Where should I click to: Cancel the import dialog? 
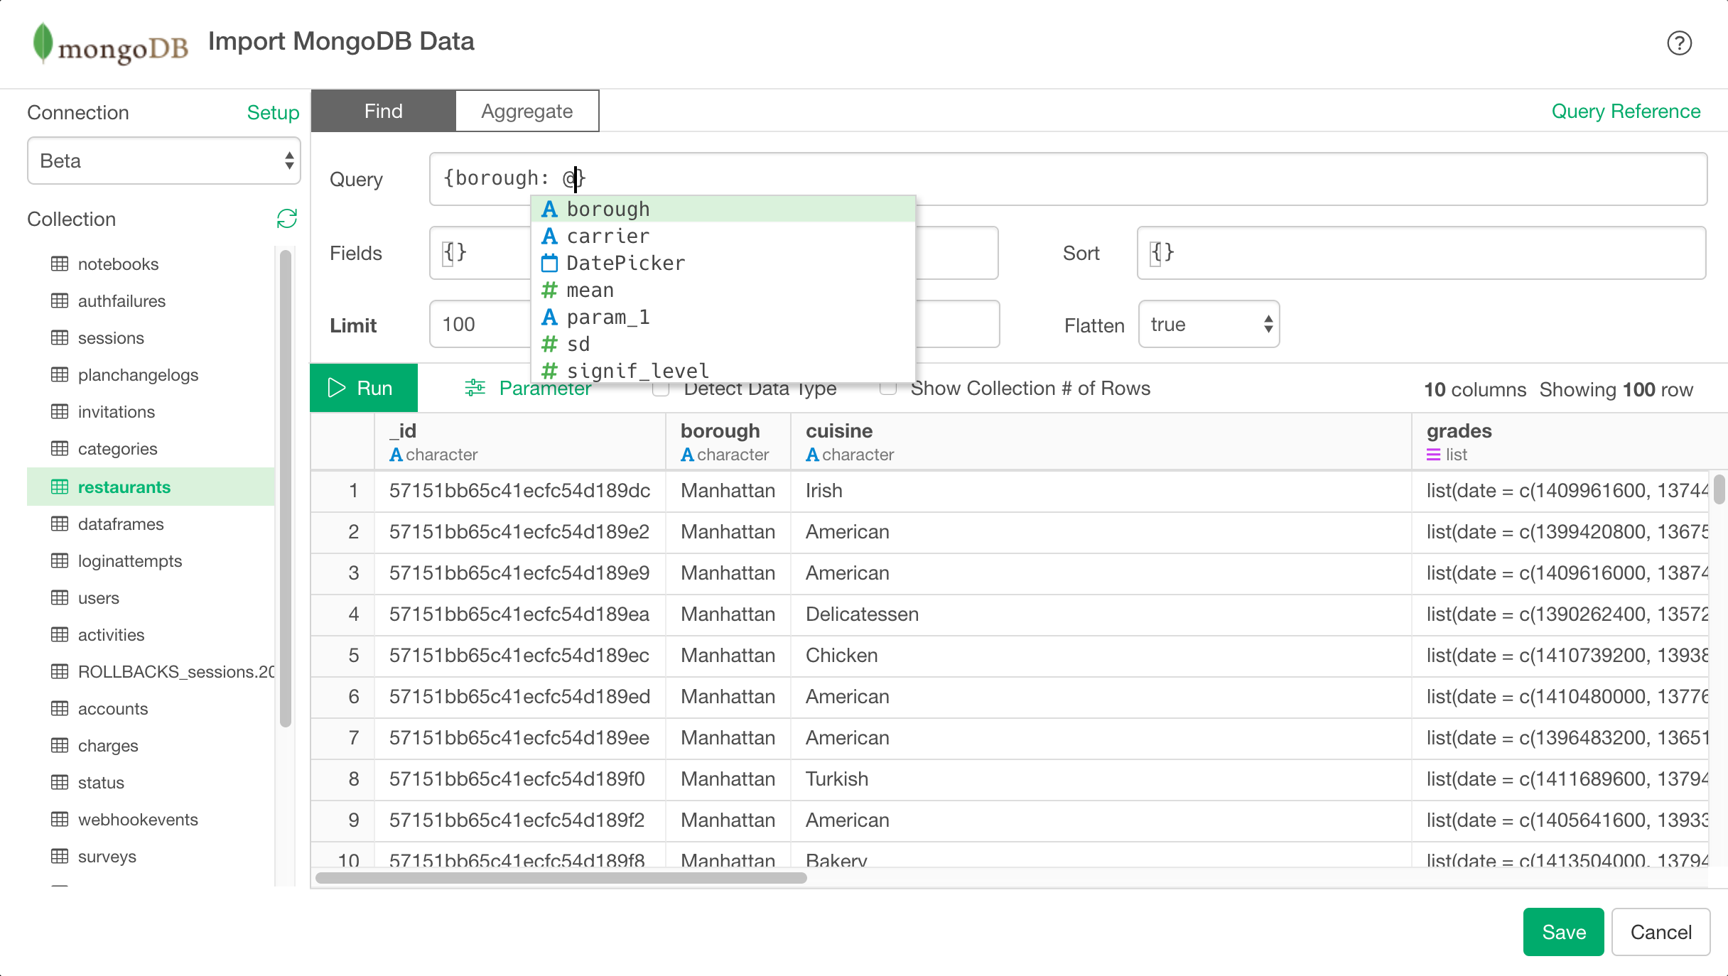(1660, 932)
